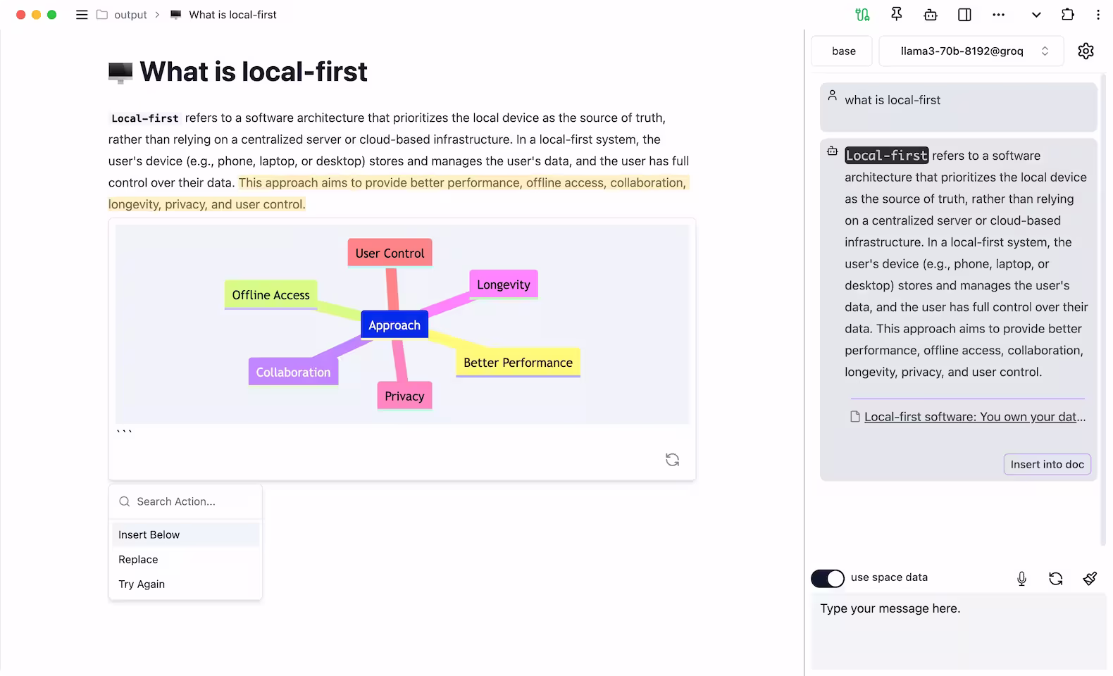Screen dimensions: 1113x676
Task: Select the Offline Access mind map node
Action: (x=271, y=295)
